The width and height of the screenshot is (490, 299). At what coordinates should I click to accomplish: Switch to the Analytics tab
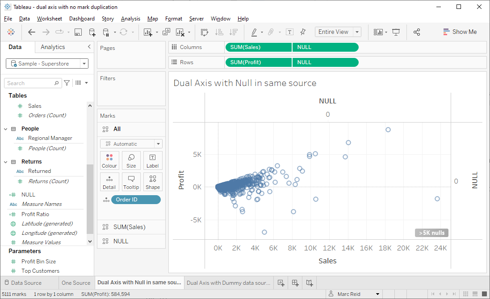(53, 47)
